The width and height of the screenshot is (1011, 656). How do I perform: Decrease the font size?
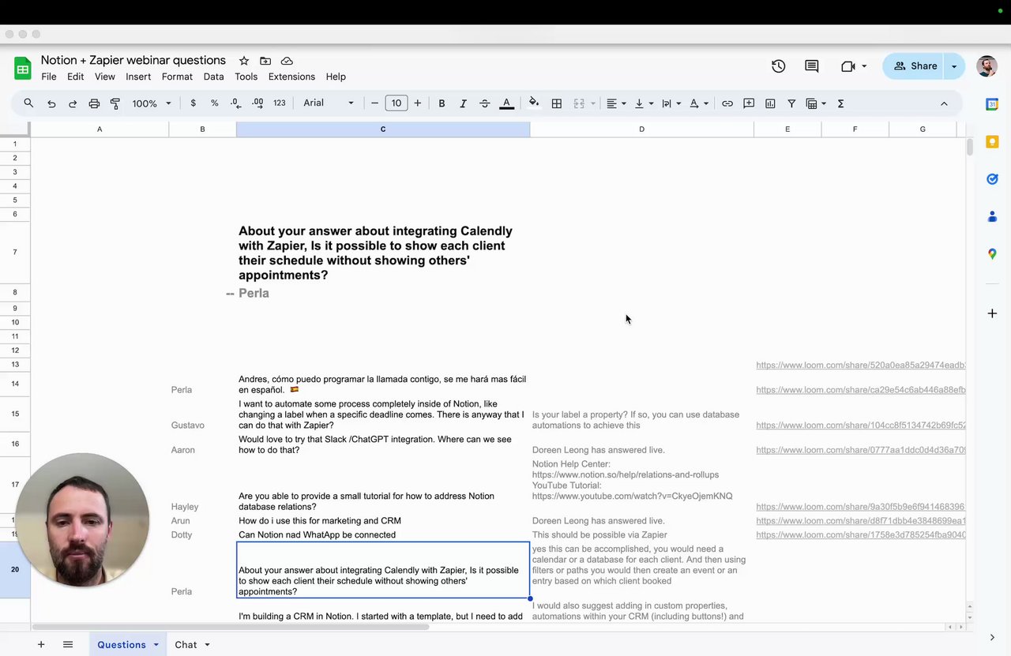[x=375, y=103]
